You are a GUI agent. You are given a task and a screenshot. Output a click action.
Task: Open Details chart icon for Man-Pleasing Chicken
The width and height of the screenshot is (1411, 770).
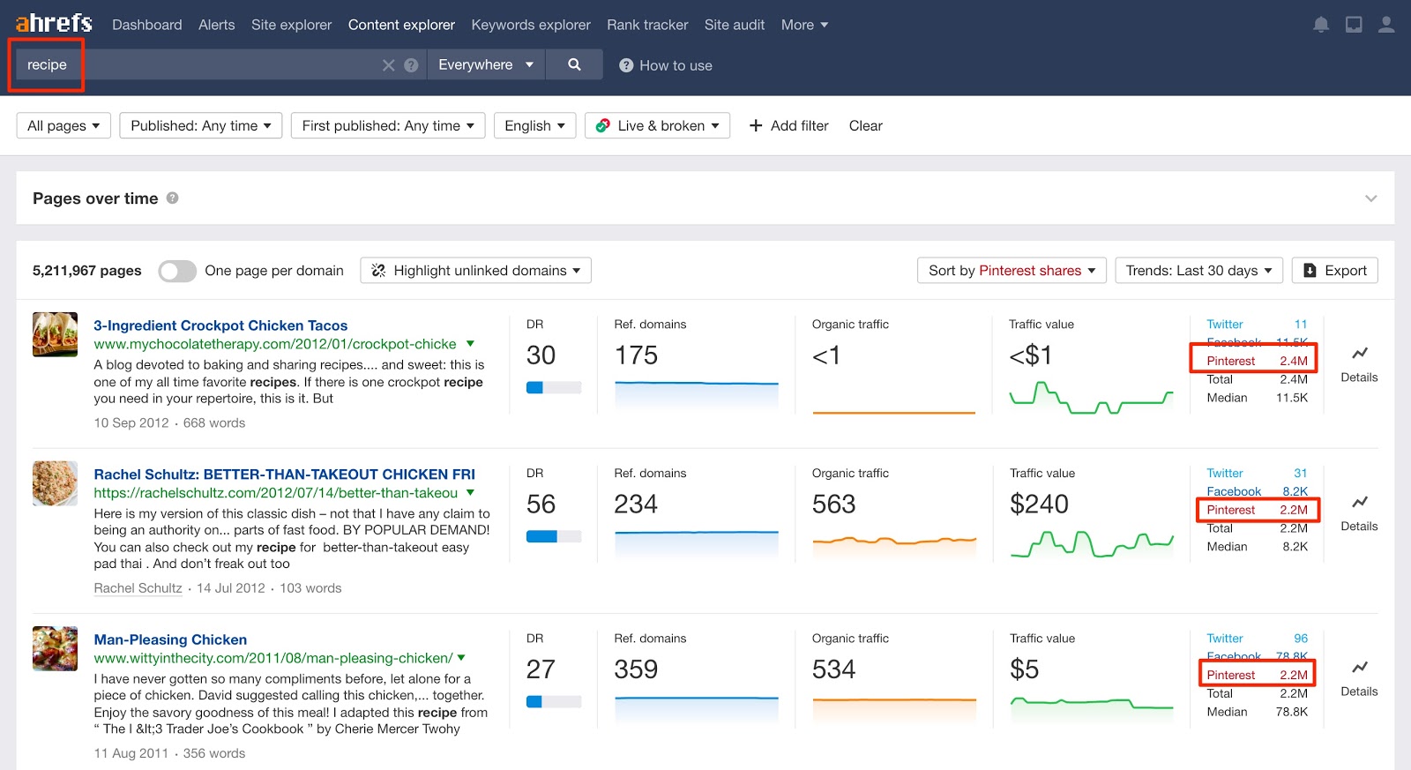coord(1359,668)
